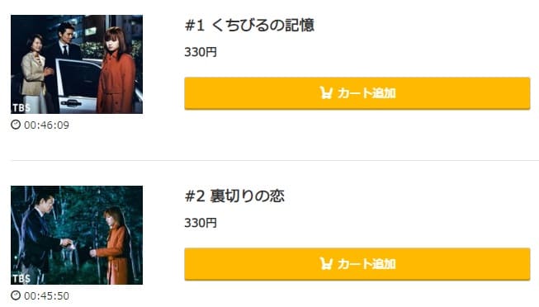This screenshot has height=307, width=539.
Task: Add episode #1 to the cart
Action: (357, 93)
